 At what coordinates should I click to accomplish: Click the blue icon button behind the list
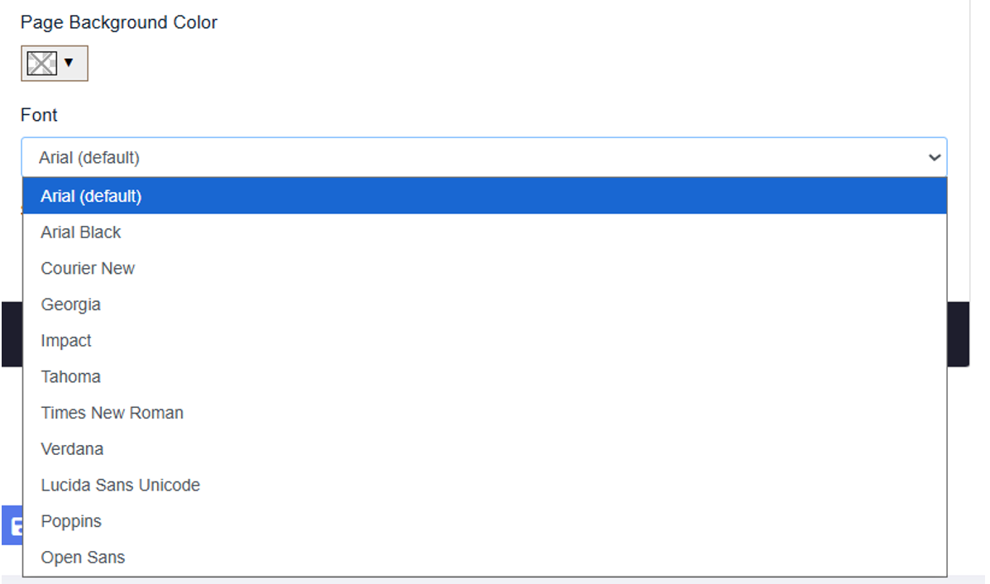(x=12, y=525)
